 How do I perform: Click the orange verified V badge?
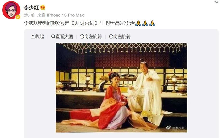[x=18, y=17]
